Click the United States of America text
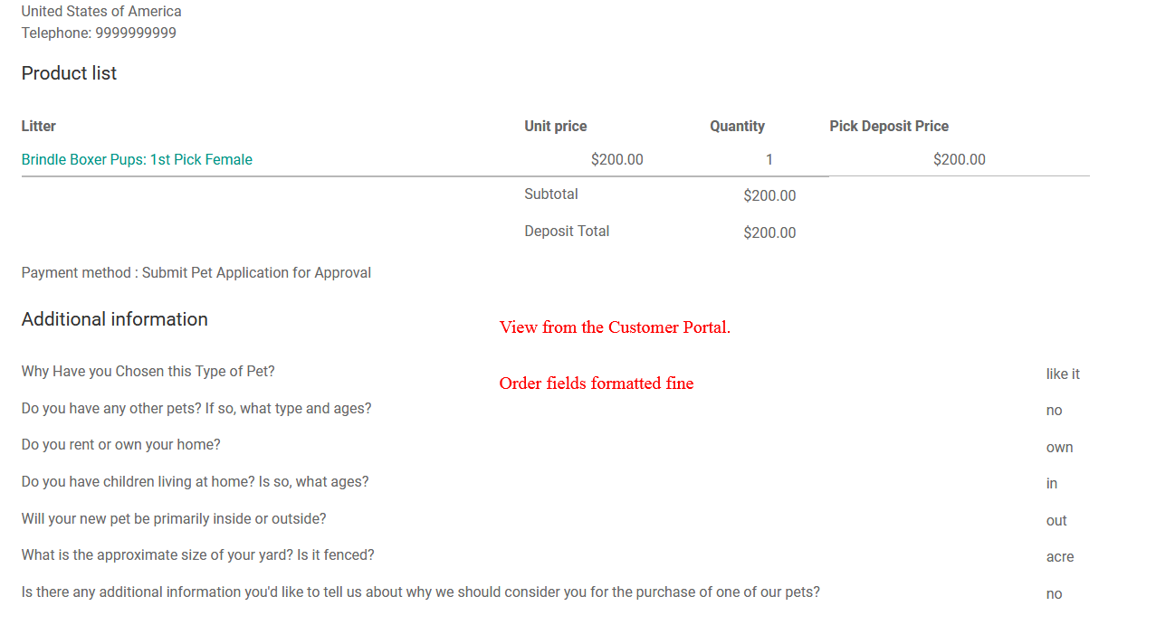The width and height of the screenshot is (1175, 625). pyautogui.click(x=101, y=11)
